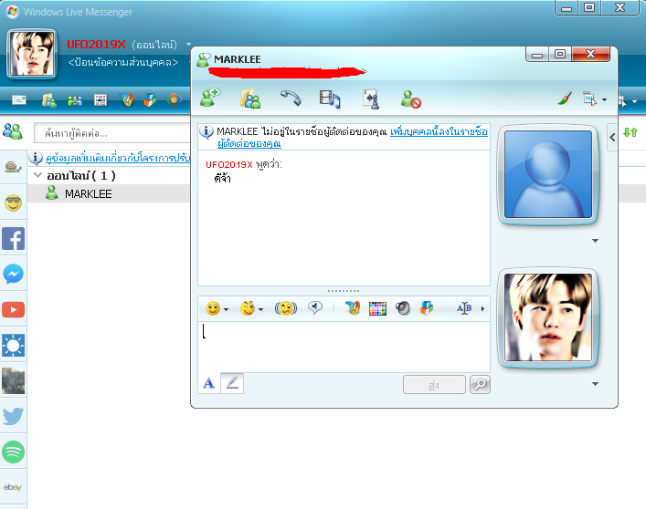Click the contact search field
This screenshot has width=646, height=509.
tap(112, 133)
